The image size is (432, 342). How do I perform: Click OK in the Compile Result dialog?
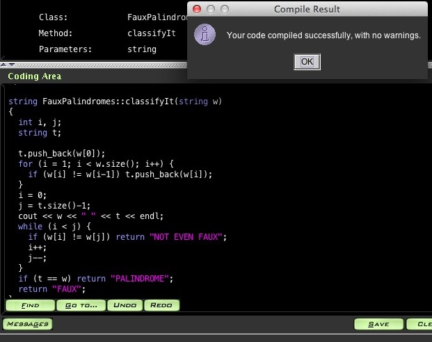click(307, 61)
